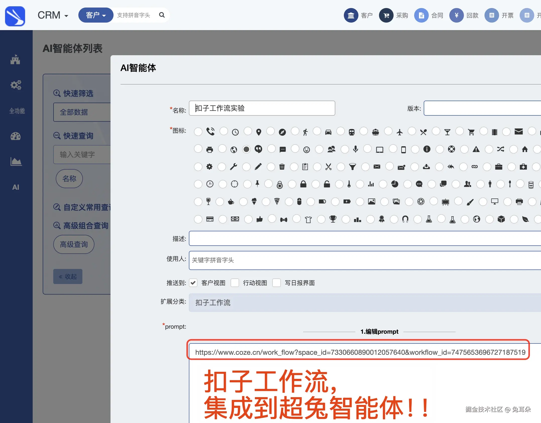Click the 收起 collapse button
This screenshot has height=423, width=541.
[68, 276]
